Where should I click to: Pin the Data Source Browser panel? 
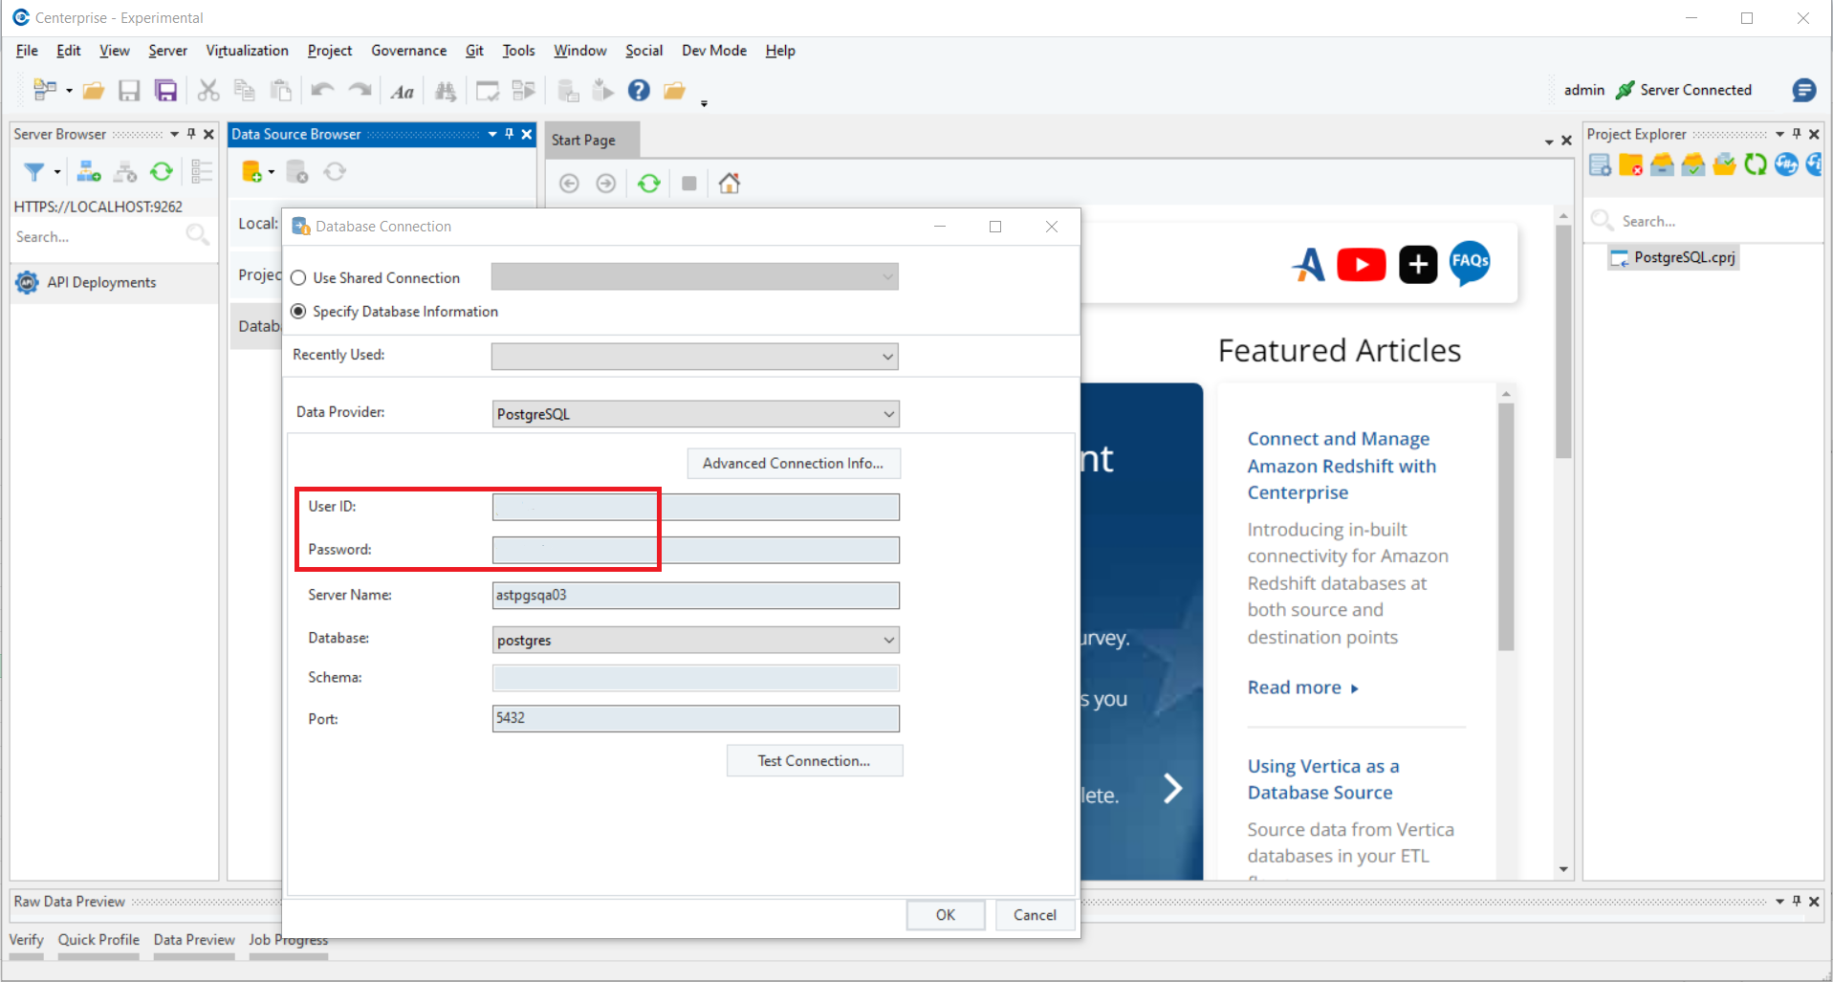click(x=510, y=135)
